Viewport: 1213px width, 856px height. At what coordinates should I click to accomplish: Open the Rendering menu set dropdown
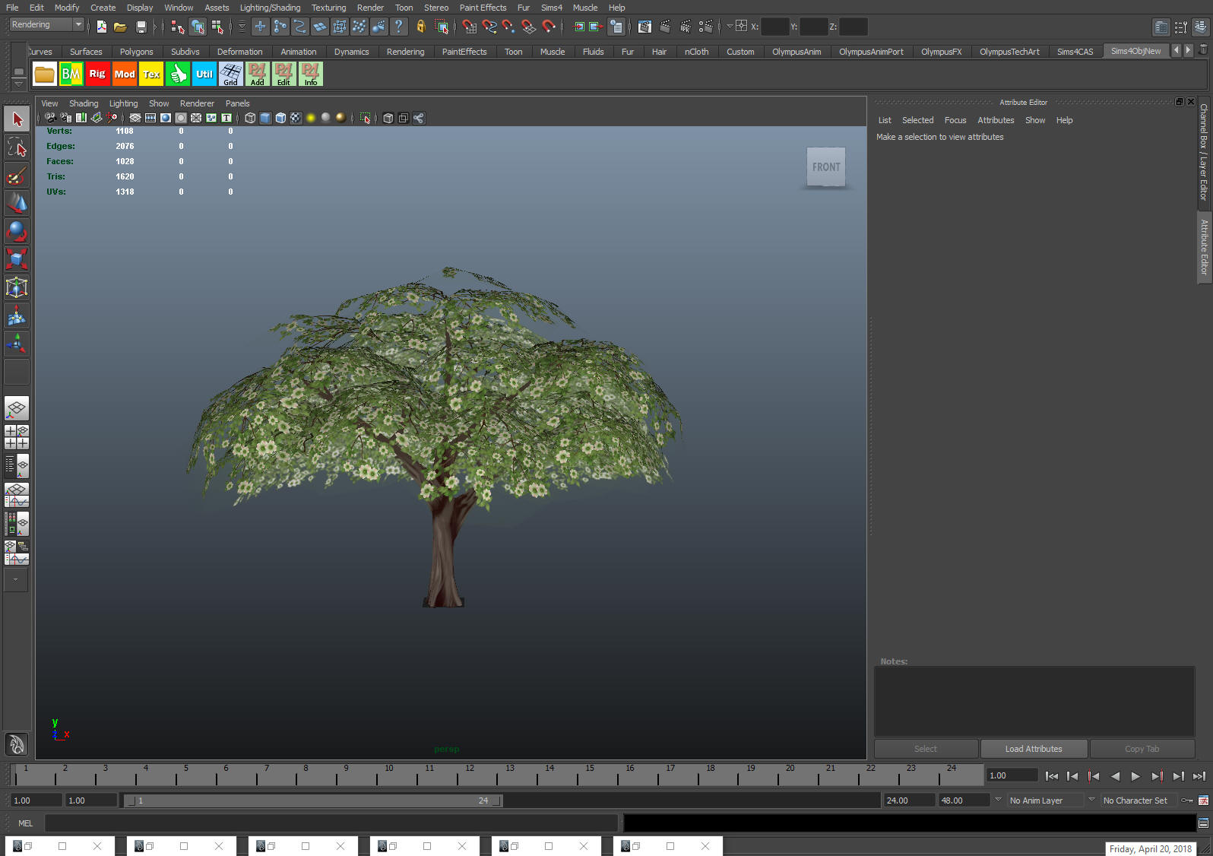click(46, 25)
